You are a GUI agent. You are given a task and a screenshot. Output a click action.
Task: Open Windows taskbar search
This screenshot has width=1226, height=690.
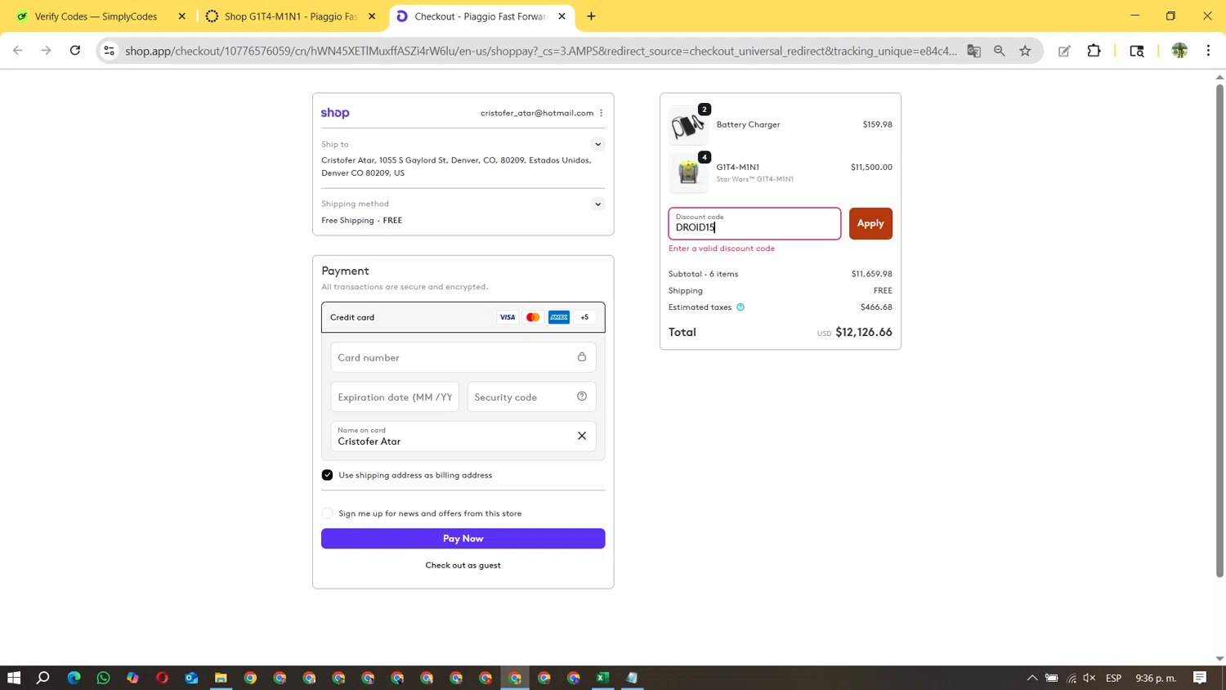(43, 678)
